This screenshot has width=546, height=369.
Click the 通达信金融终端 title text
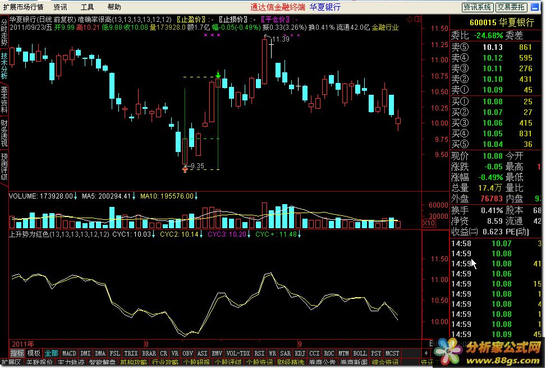pyautogui.click(x=278, y=7)
